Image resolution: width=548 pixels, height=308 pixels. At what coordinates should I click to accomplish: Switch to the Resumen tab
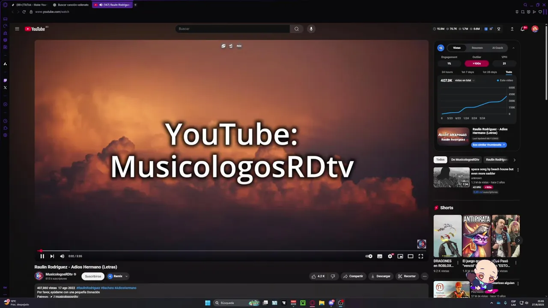(477, 48)
